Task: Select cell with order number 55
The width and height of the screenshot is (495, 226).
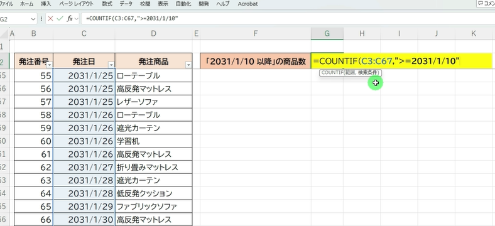Action: point(34,75)
